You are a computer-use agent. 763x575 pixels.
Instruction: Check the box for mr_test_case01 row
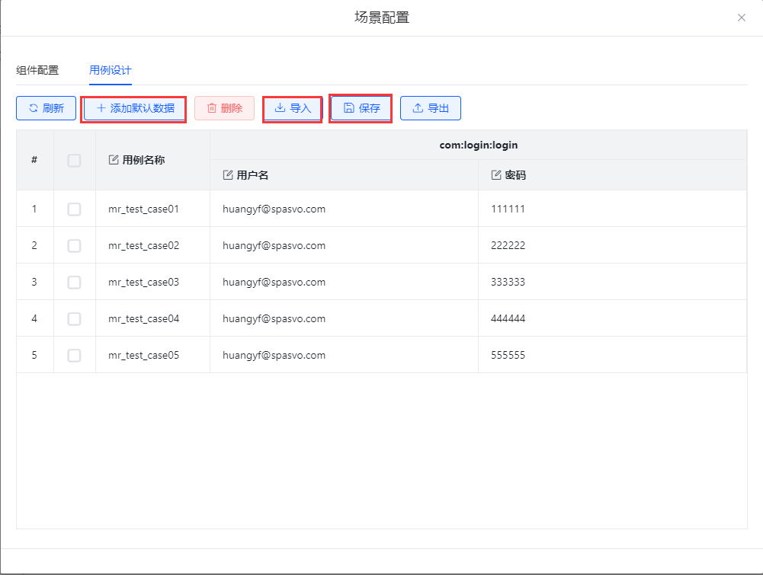coord(74,209)
